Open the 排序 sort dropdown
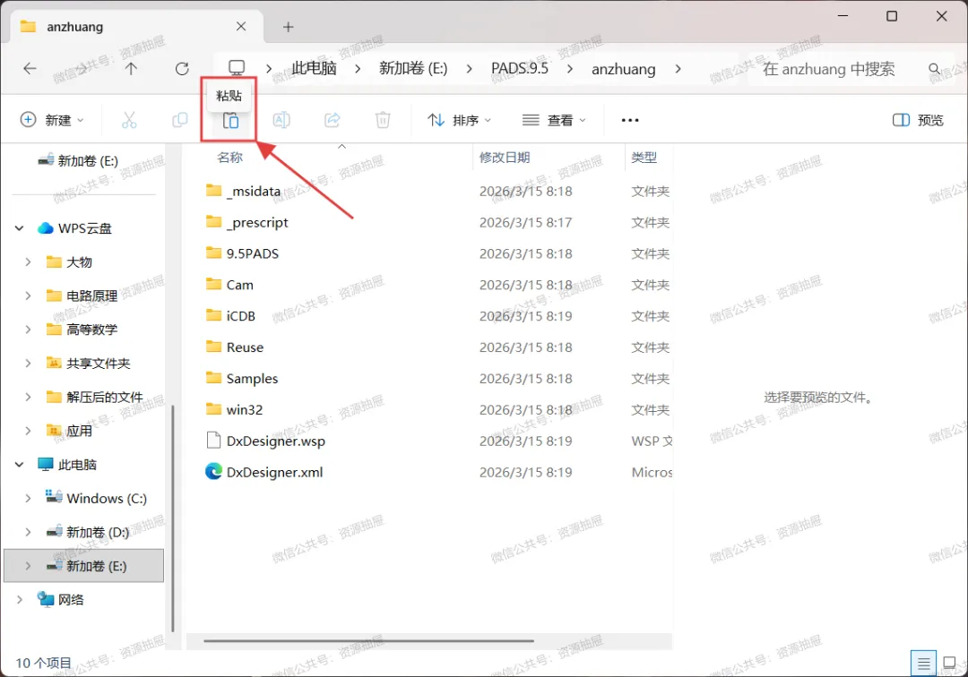 pos(459,120)
